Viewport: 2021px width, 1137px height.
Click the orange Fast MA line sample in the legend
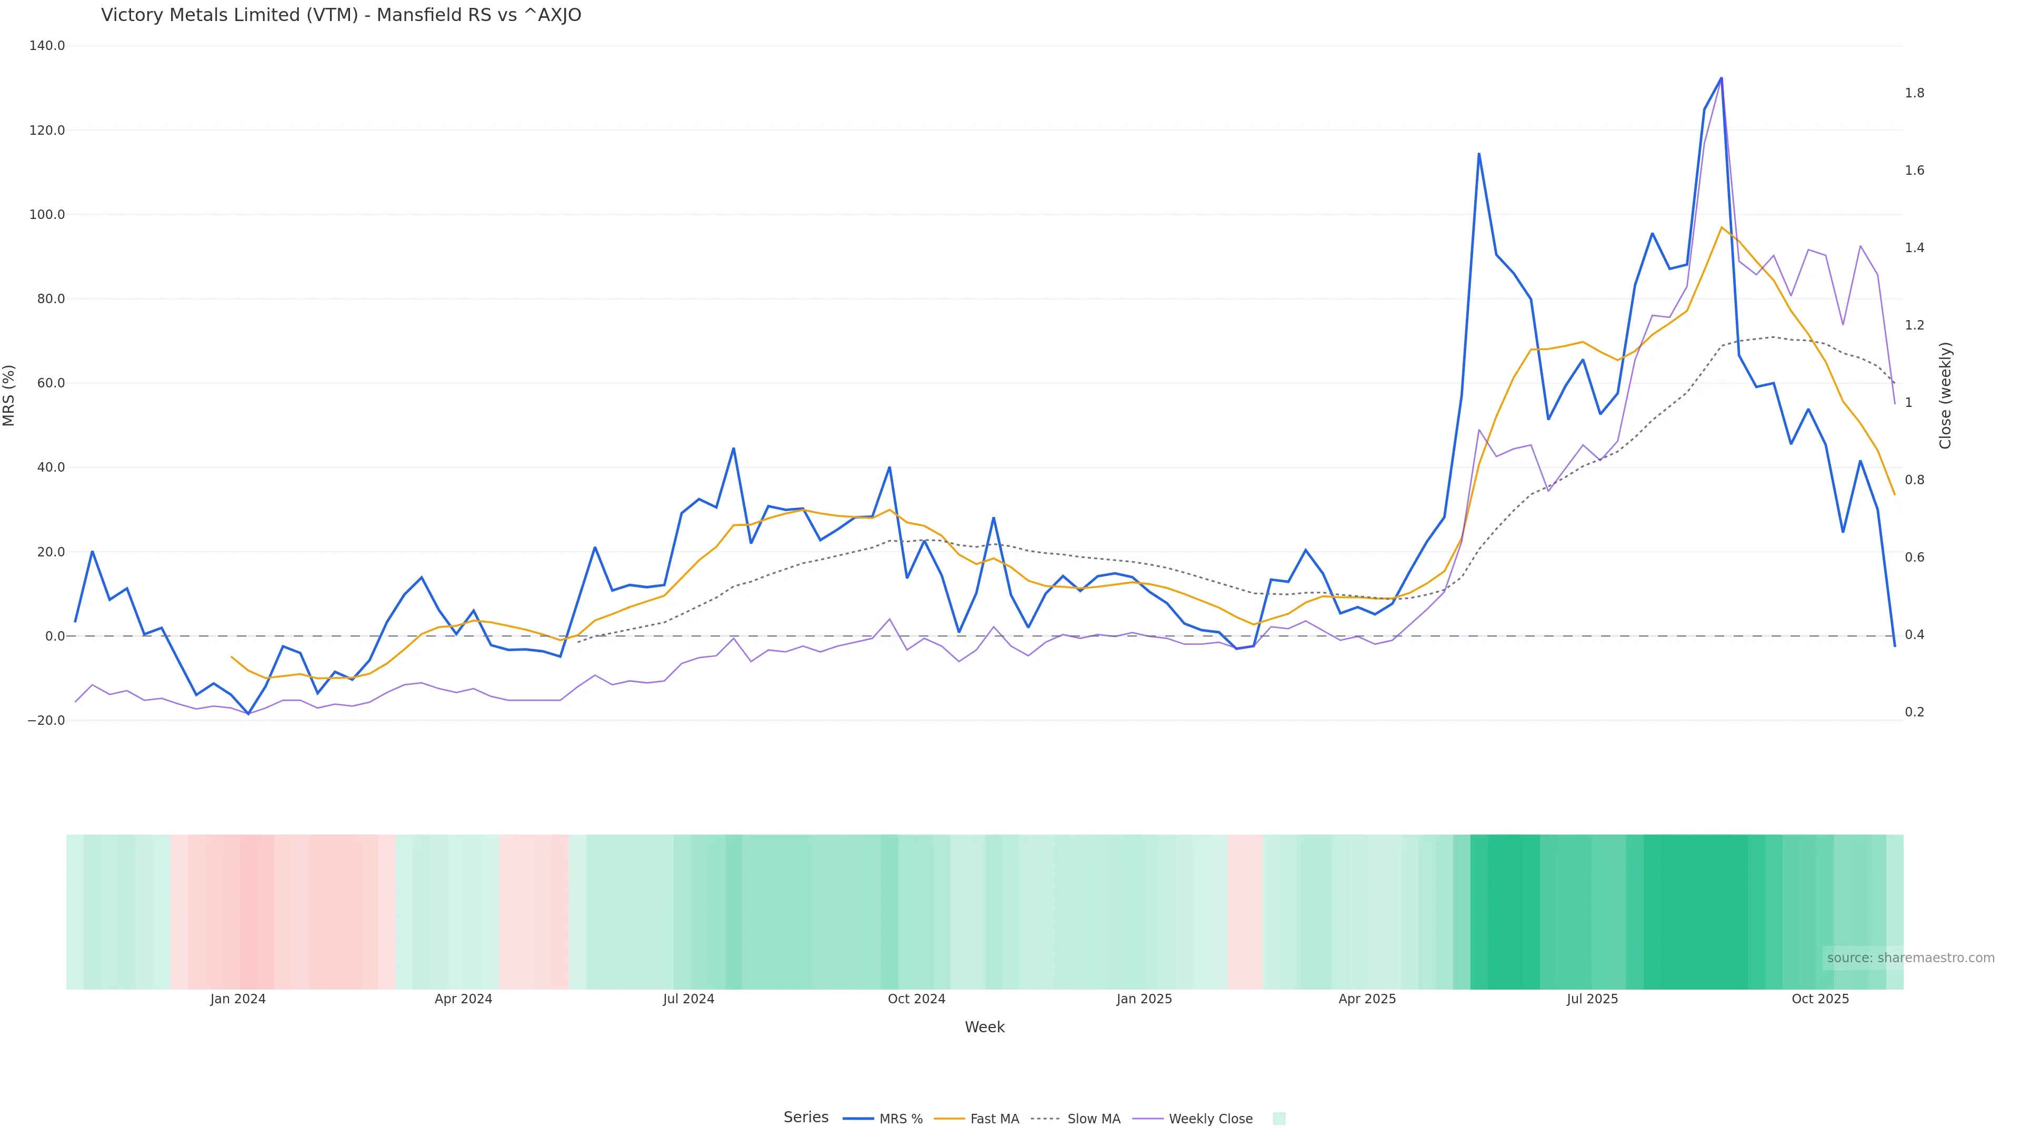pyautogui.click(x=949, y=1119)
